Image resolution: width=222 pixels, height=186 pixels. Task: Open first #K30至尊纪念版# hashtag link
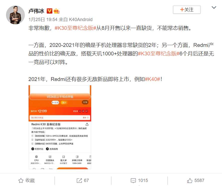75,28
